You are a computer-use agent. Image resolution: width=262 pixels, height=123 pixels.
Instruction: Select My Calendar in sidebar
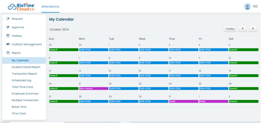(20, 60)
